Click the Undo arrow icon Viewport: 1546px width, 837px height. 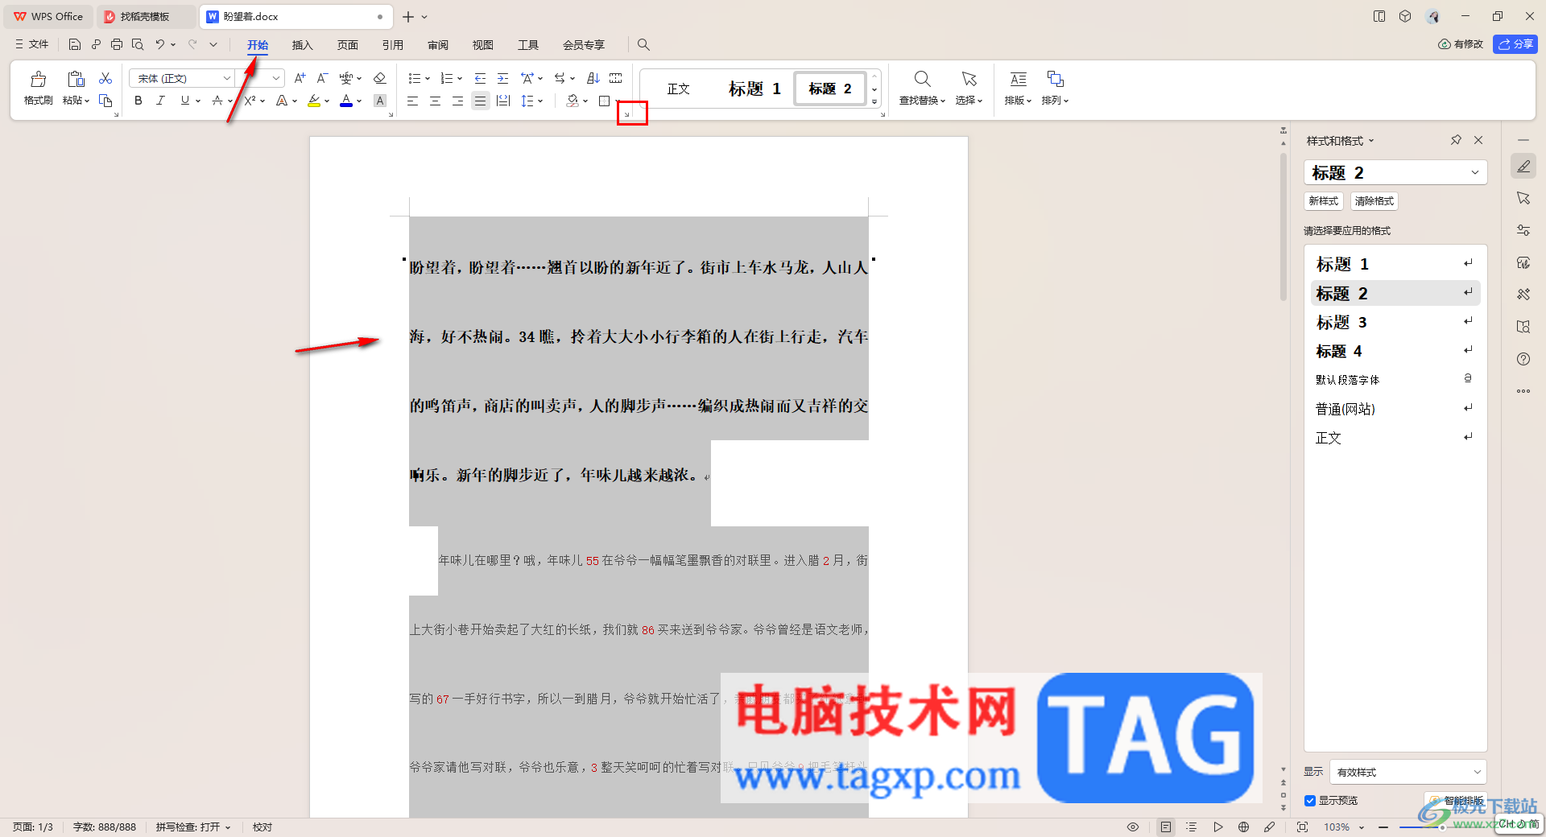(160, 44)
